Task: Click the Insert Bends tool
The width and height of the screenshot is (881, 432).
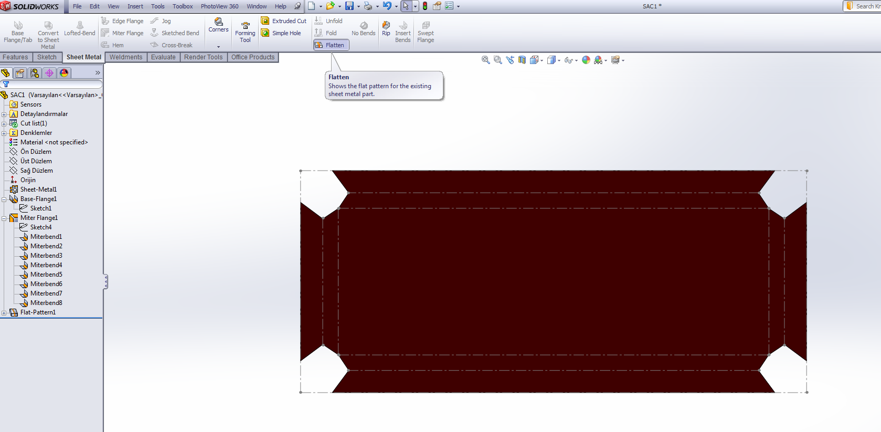Action: point(403,32)
